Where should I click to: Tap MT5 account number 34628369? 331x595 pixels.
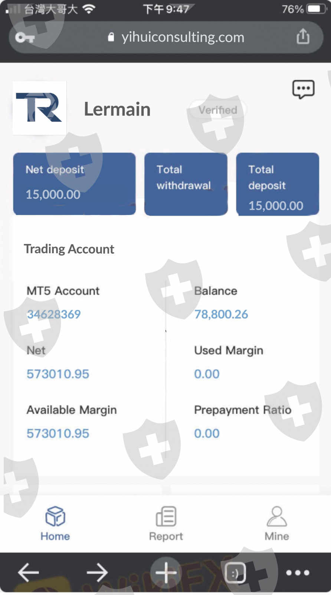pyautogui.click(x=54, y=314)
